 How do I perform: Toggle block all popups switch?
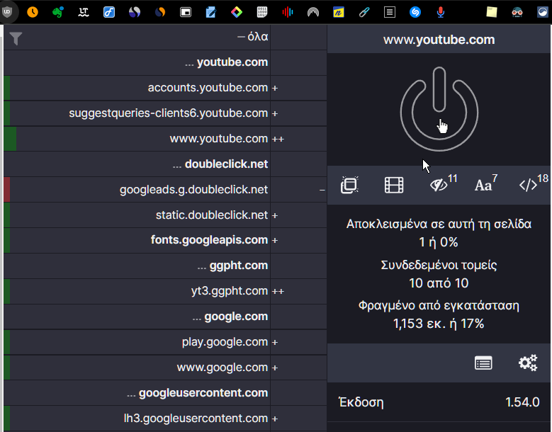(349, 185)
